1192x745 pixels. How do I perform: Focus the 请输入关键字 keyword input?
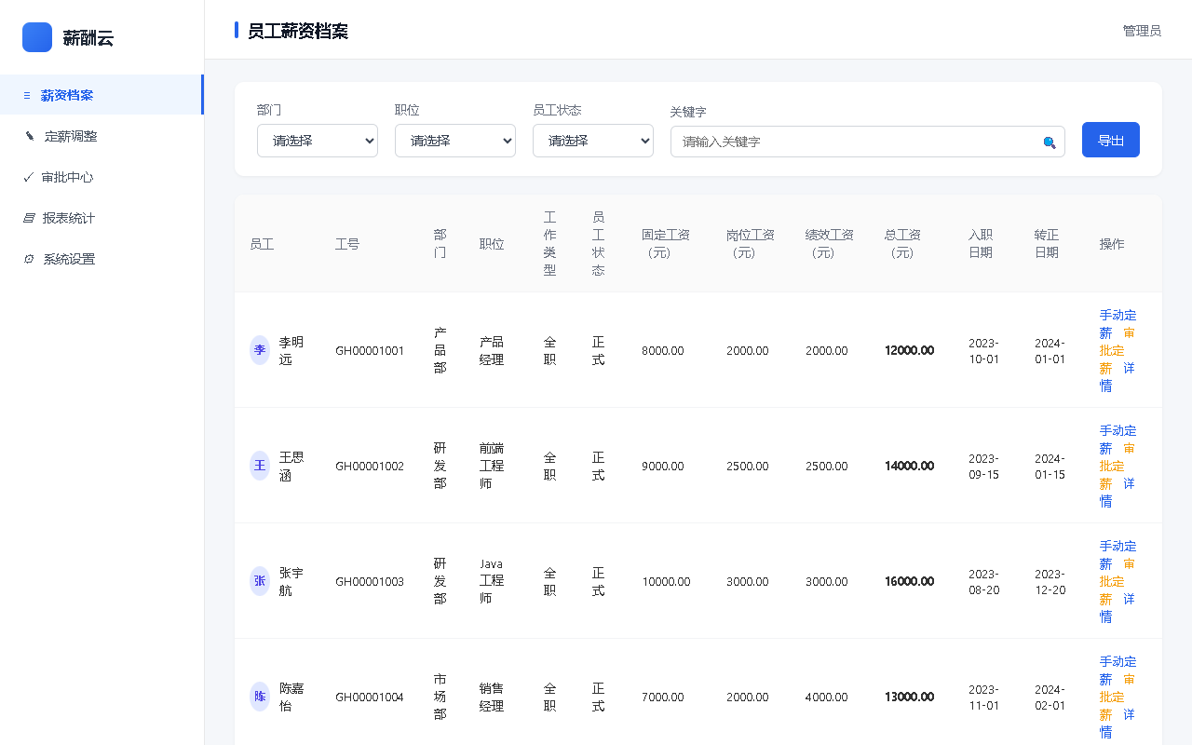[x=868, y=142]
